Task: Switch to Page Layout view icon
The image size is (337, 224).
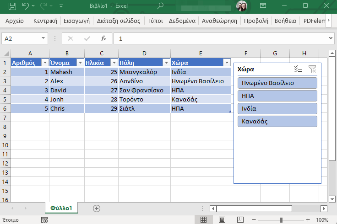Action: pyautogui.click(x=222, y=220)
